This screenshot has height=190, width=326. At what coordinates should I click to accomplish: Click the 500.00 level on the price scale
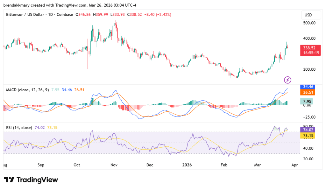click(x=309, y=23)
